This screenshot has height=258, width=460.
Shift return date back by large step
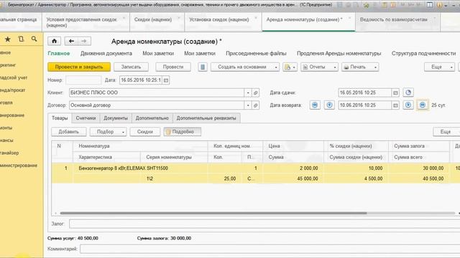[x=315, y=105]
